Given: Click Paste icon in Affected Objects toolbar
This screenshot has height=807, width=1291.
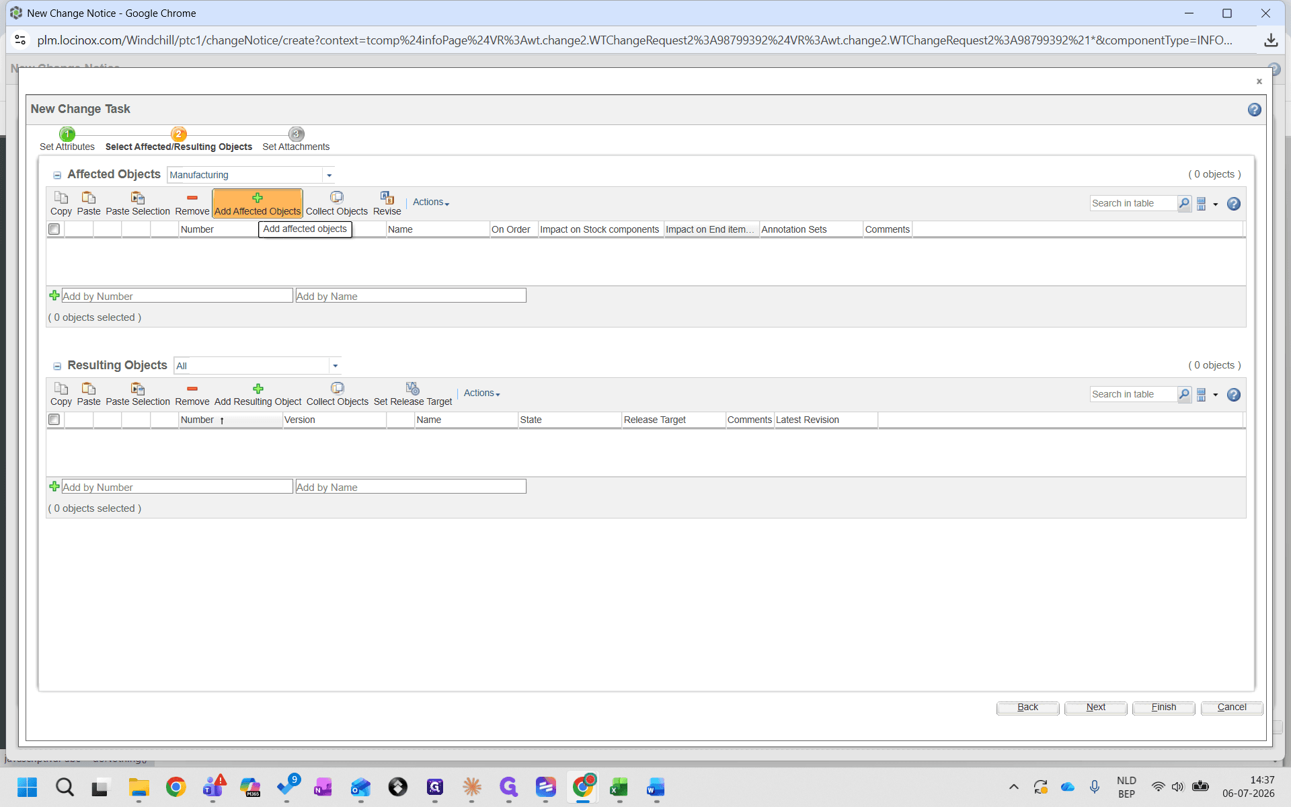Looking at the screenshot, I should 88,198.
